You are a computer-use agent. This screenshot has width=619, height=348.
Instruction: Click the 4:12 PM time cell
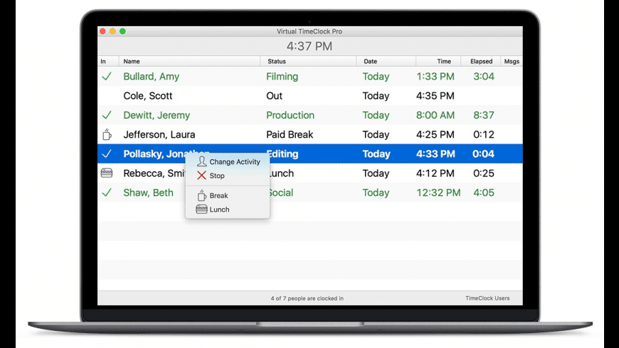point(435,173)
